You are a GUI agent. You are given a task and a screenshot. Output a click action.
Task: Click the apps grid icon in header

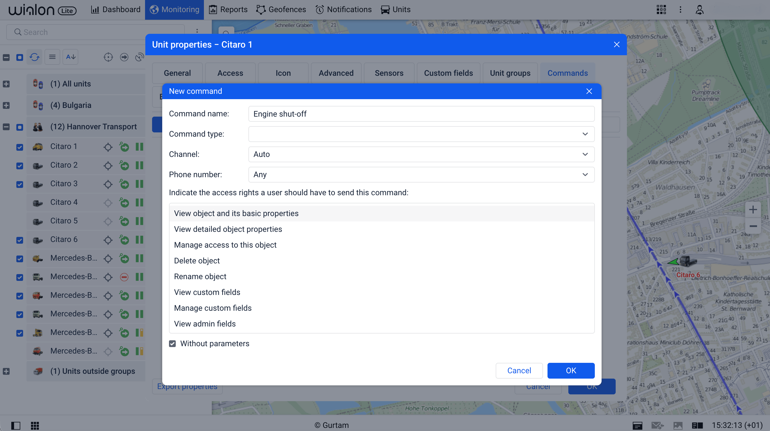661,10
